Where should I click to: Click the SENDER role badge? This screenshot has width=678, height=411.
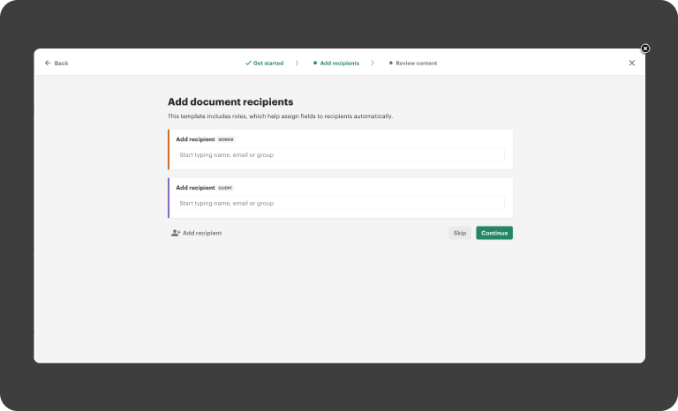[x=226, y=139]
